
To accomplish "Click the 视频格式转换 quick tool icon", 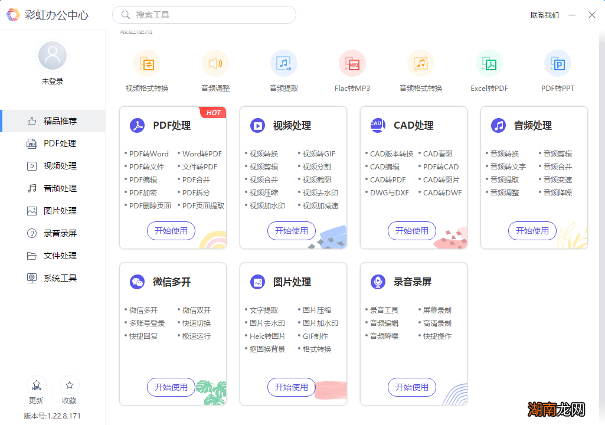I will (147, 63).
